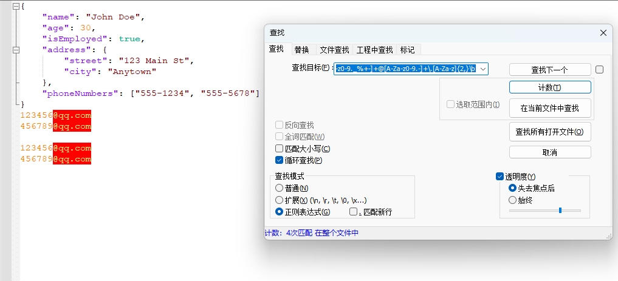
Task: Toggle the 选取范围内 checkbox
Action: click(x=450, y=104)
